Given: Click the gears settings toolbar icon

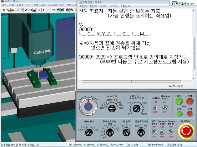Looking at the screenshot, I should click(x=8, y=10).
